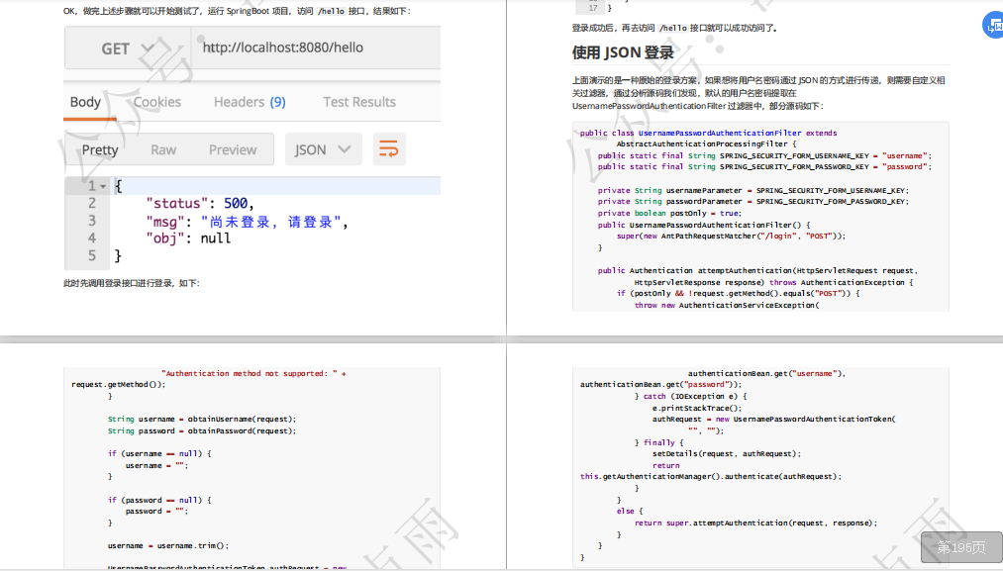
Task: Click code line 'setDetails(request, authRequest);'
Action: coord(726,454)
